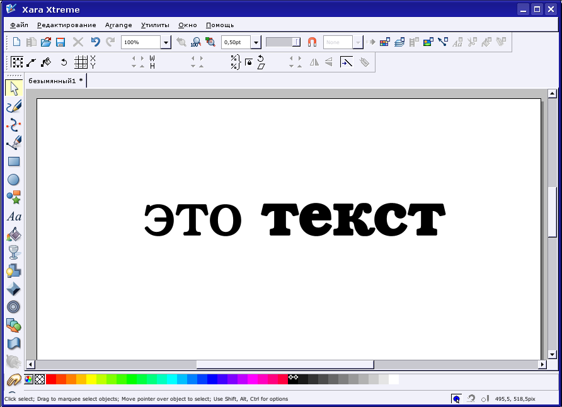Viewport: 562px width, 407px height.
Task: Toggle the magnet snap button
Action: click(312, 42)
